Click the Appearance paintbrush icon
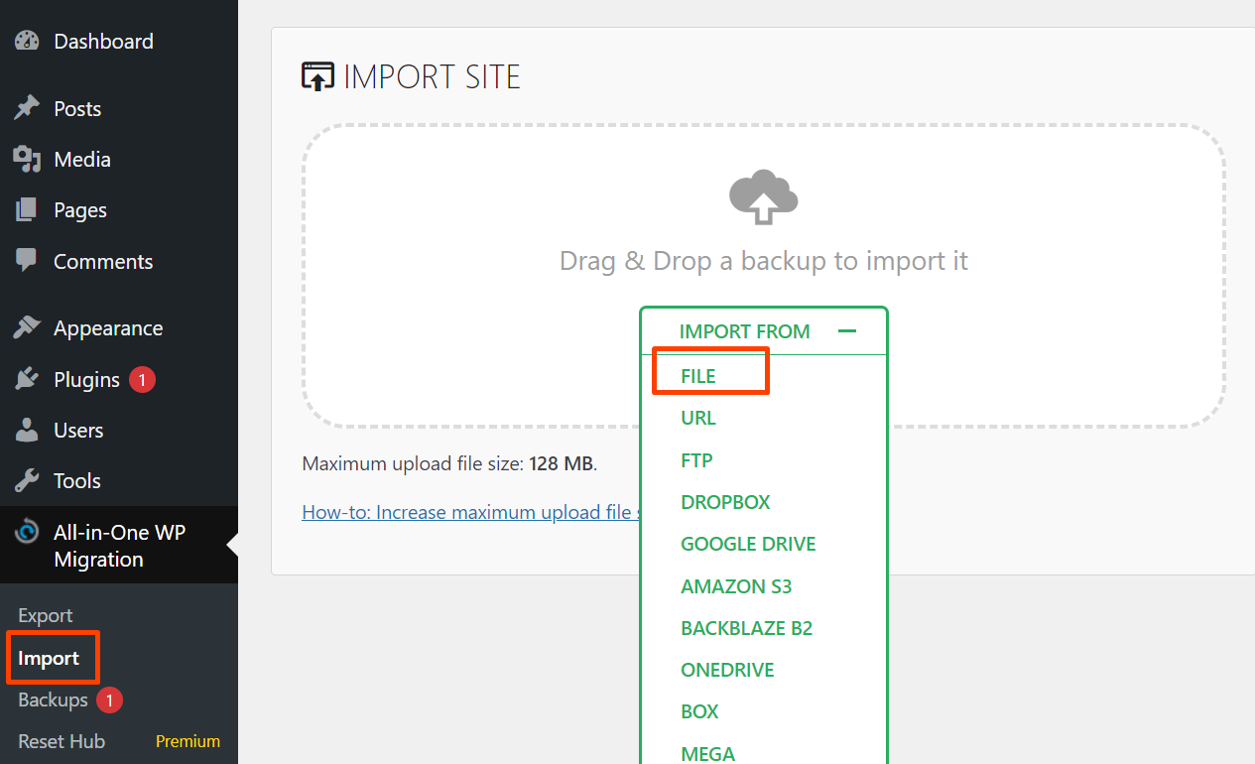Viewport: 1255px width, 764px height. point(27,327)
